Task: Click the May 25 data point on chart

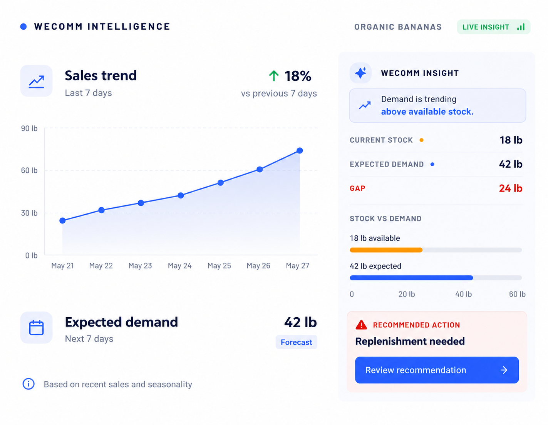Action: tap(220, 183)
